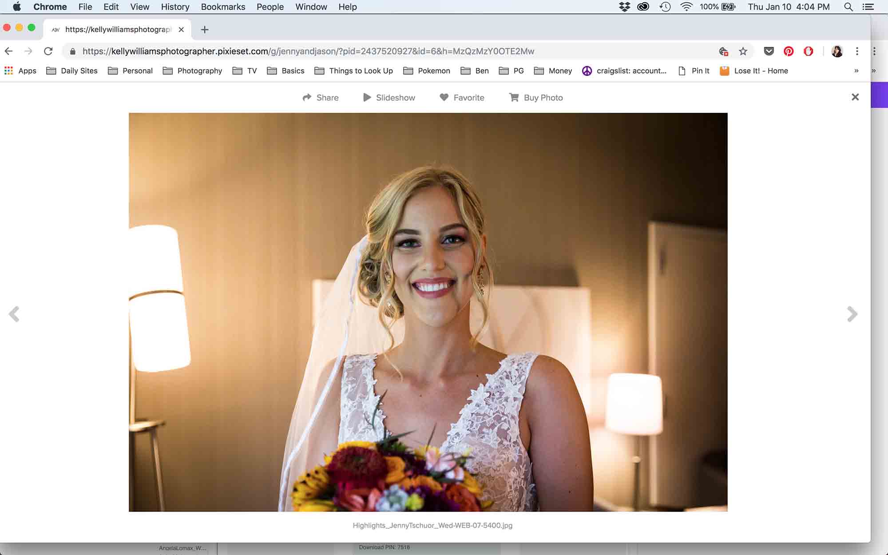View site security via the padlock icon

click(x=71, y=51)
